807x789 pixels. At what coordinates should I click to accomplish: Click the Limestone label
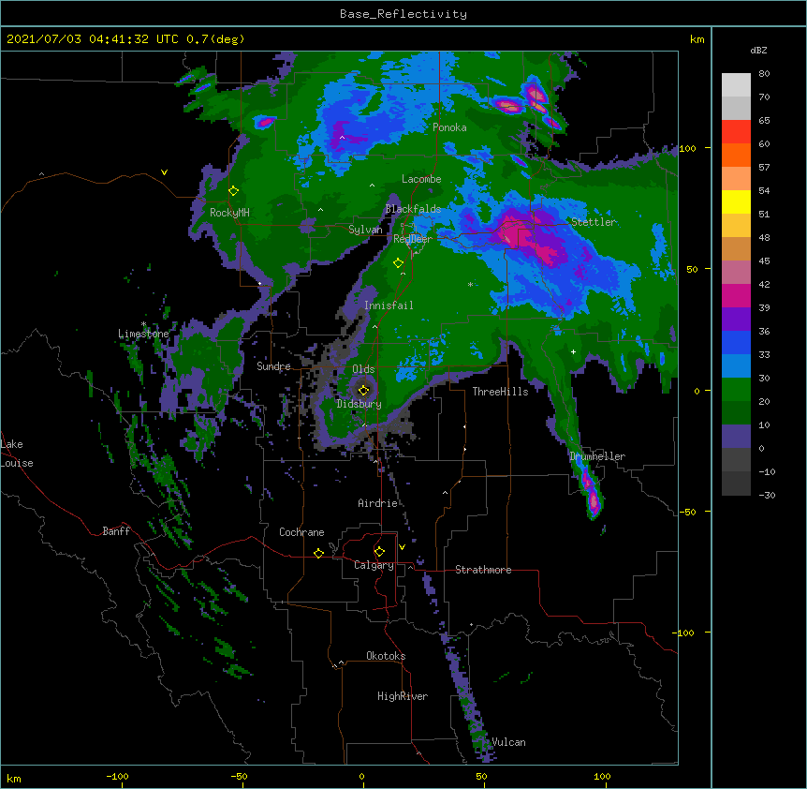click(x=143, y=334)
